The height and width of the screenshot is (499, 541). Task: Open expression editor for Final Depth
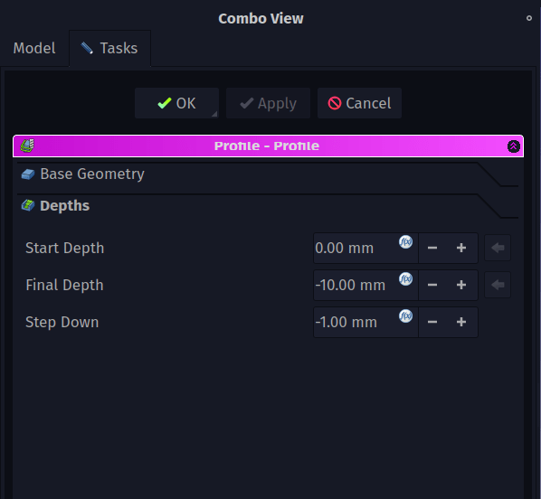point(405,278)
